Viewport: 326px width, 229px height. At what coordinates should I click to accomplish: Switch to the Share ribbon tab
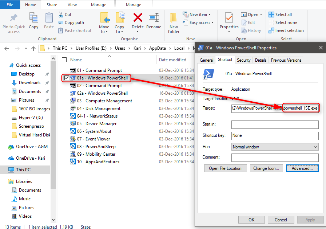coord(52,5)
